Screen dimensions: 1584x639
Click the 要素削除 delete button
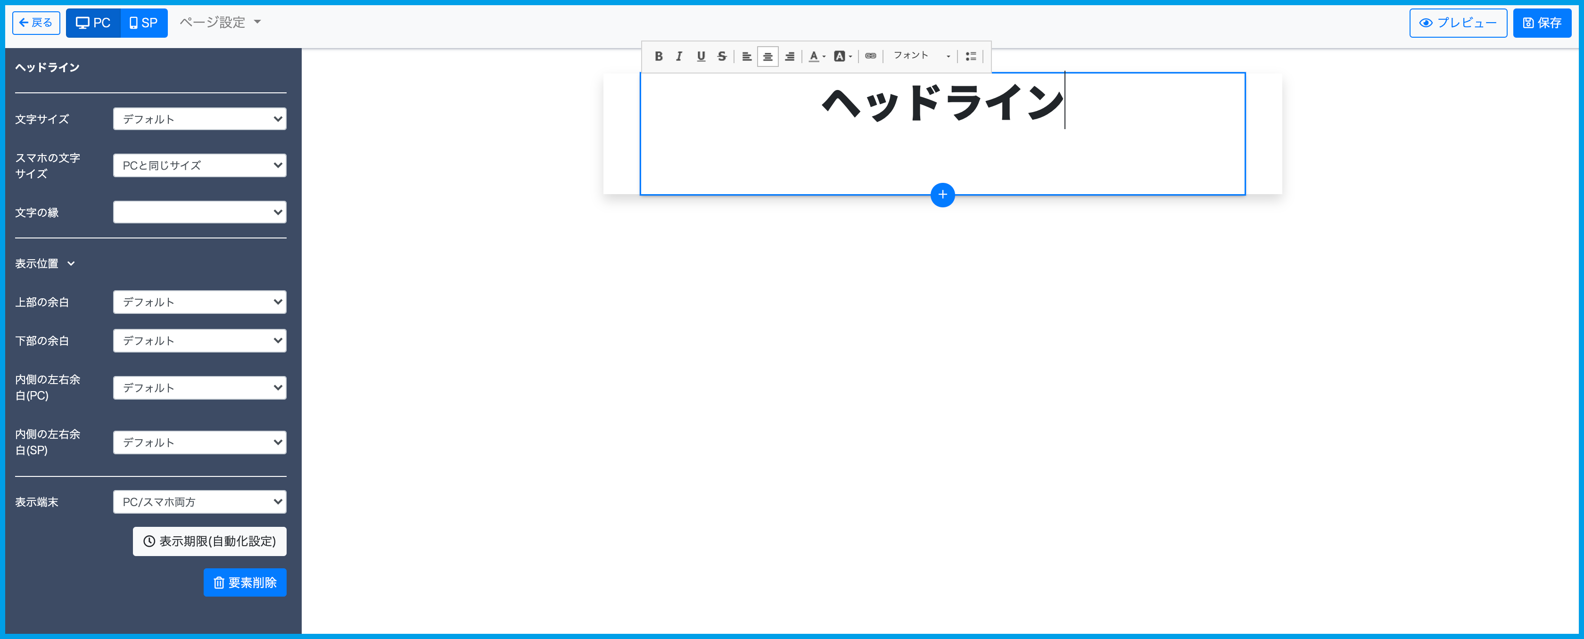point(245,582)
